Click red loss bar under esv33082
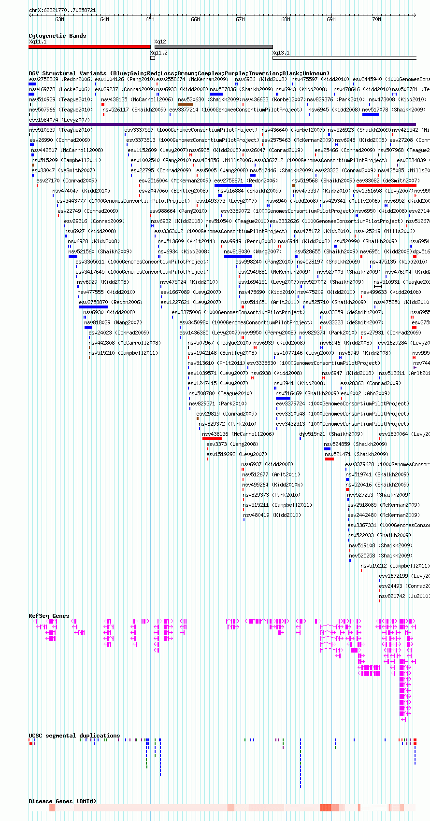The width and height of the screenshot is (430, 821). pyautogui.click(x=386, y=185)
